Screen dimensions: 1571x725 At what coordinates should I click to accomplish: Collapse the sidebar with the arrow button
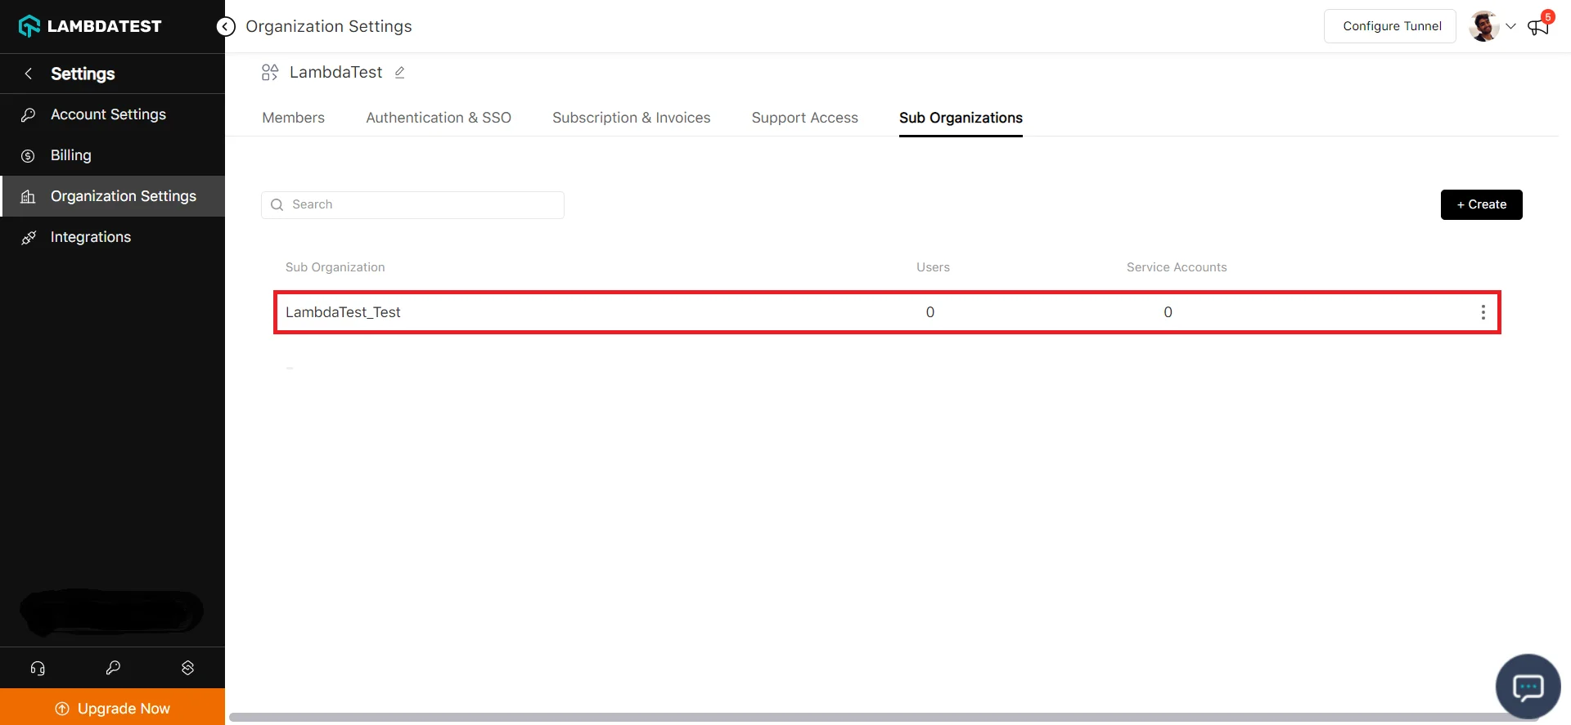tap(226, 27)
